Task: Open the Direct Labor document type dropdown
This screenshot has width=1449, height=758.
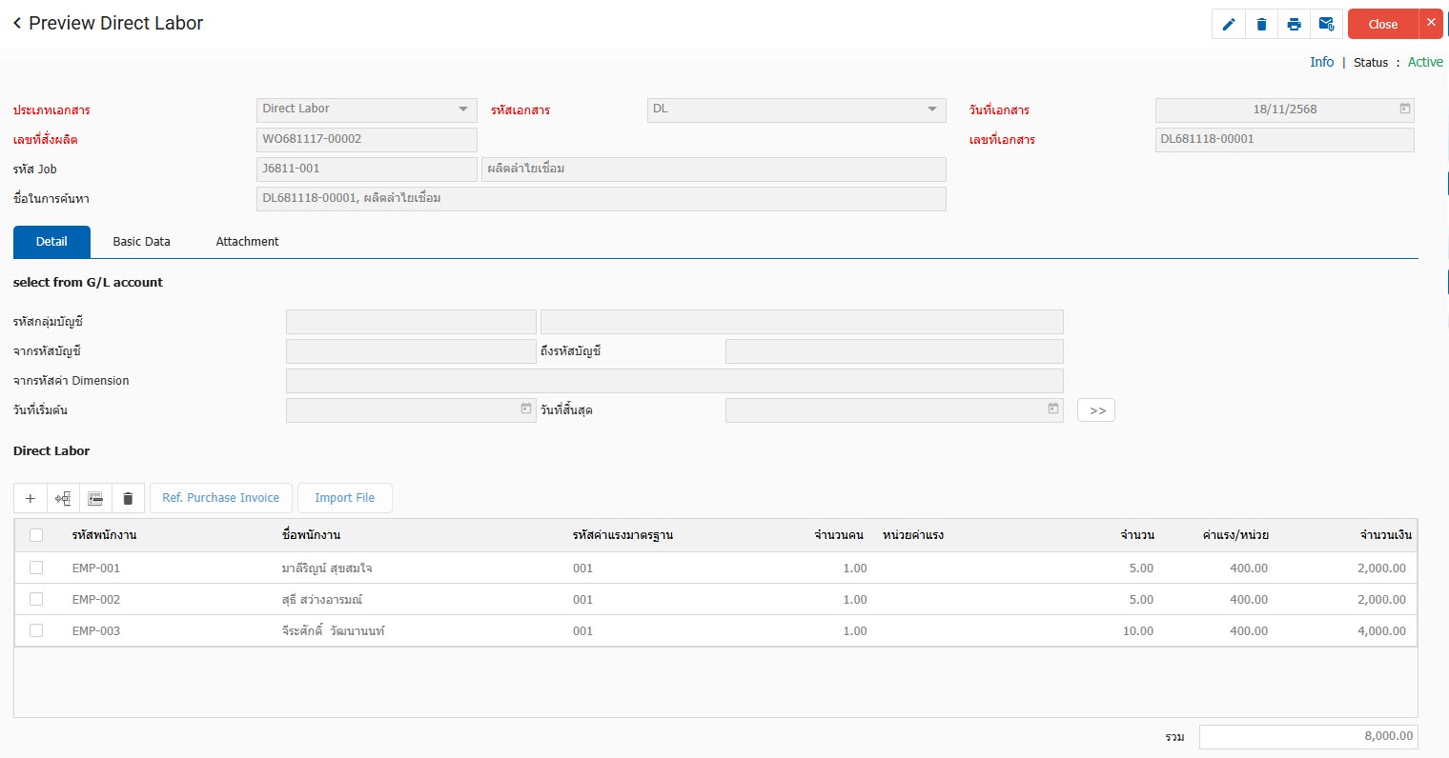Action: 463,110
